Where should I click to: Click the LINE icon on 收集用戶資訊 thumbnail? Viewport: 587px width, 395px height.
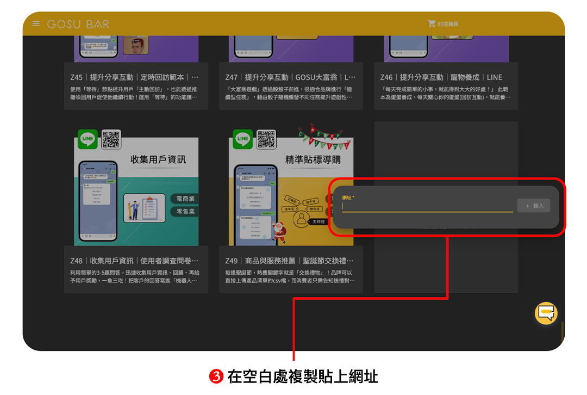(88, 139)
